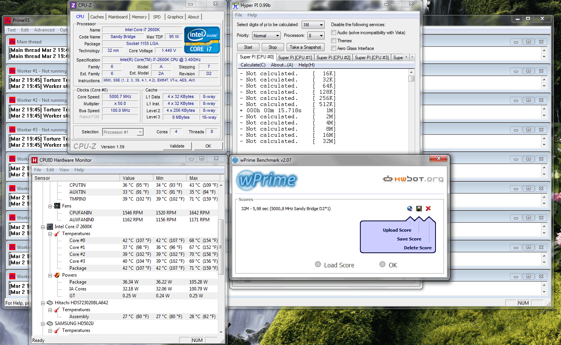Click the Worker #1 window icon in Prime95
The height and width of the screenshot is (345, 561).
(12, 71)
